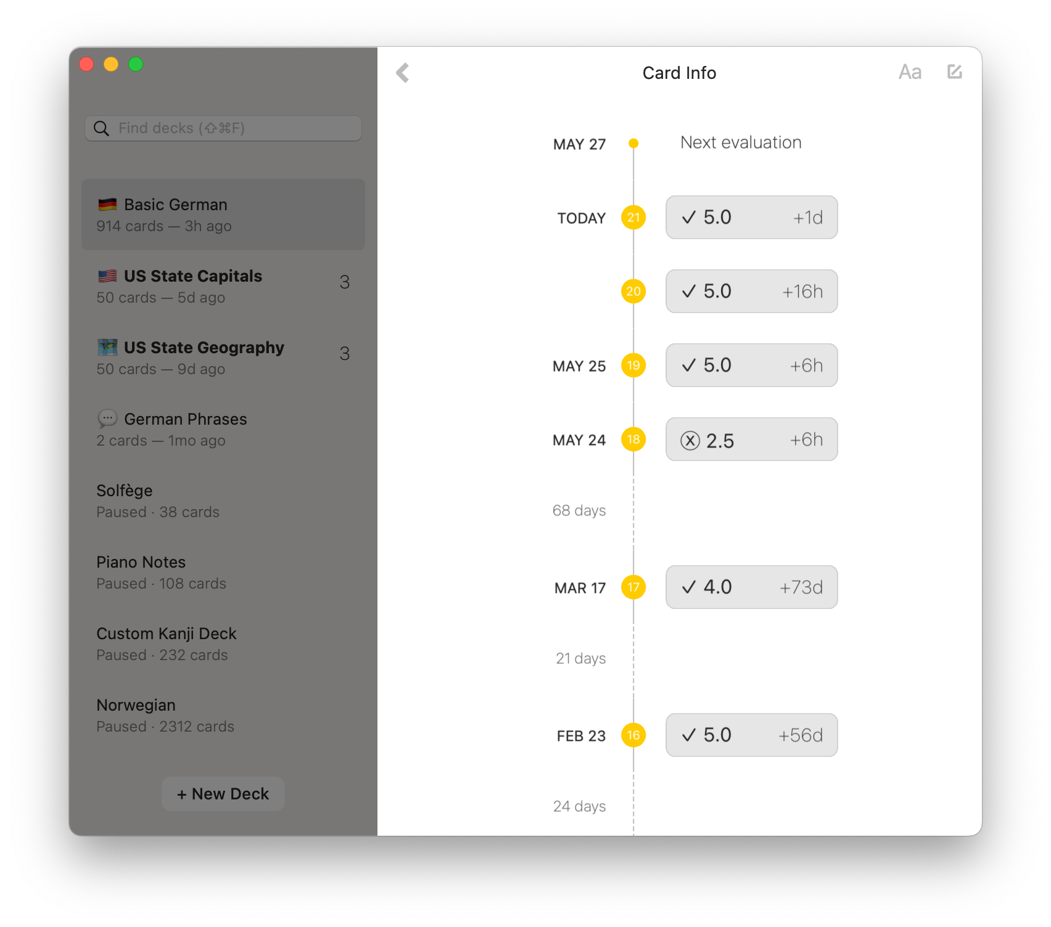This screenshot has width=1051, height=927.
Task: Select timeline marker 18 on May 24
Action: [633, 439]
